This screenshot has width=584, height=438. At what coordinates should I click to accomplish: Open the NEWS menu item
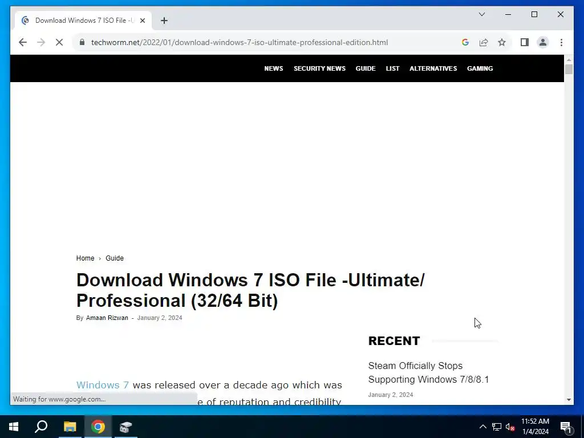pos(274,68)
